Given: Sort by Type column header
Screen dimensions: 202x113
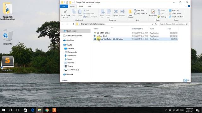Looking at the screenshot, I should 152,29.
